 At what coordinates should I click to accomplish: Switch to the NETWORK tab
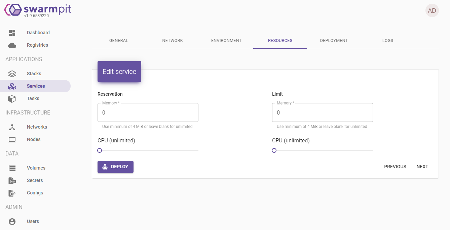pos(172,40)
